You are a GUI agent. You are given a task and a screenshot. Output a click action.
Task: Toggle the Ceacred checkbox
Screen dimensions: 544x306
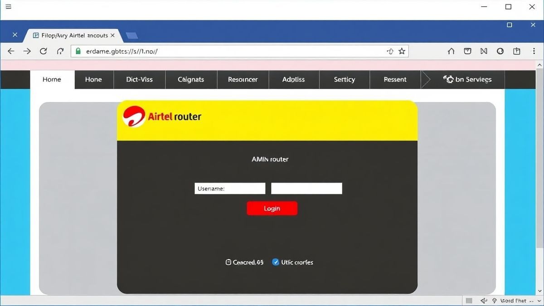(228, 262)
